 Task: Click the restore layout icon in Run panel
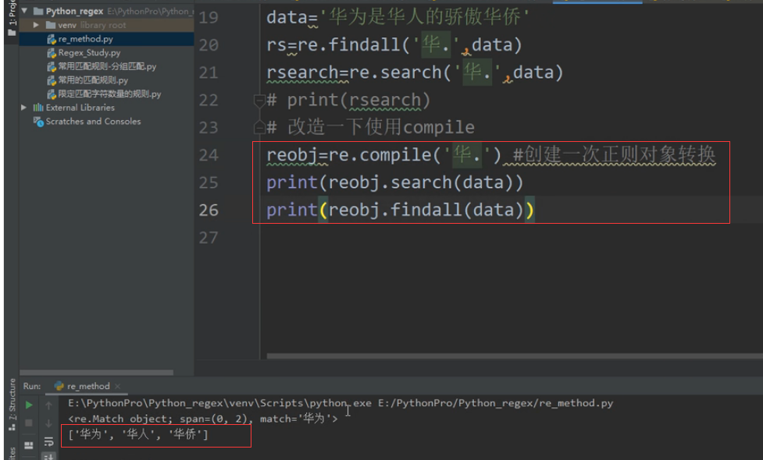pos(29,445)
